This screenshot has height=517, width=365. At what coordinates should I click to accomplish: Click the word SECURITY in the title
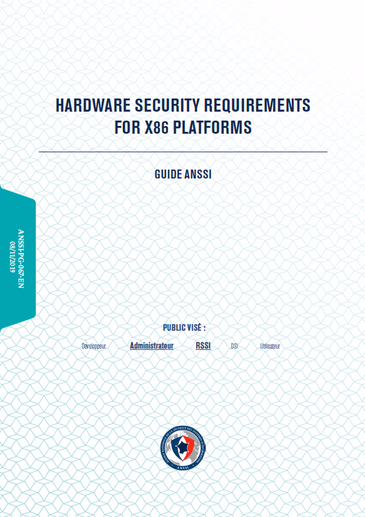[168, 105]
